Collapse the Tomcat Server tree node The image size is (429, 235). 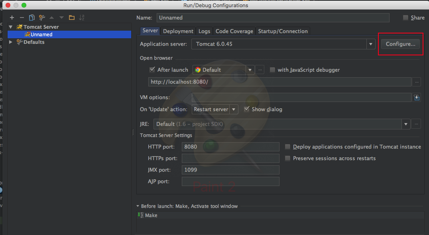tap(11, 27)
